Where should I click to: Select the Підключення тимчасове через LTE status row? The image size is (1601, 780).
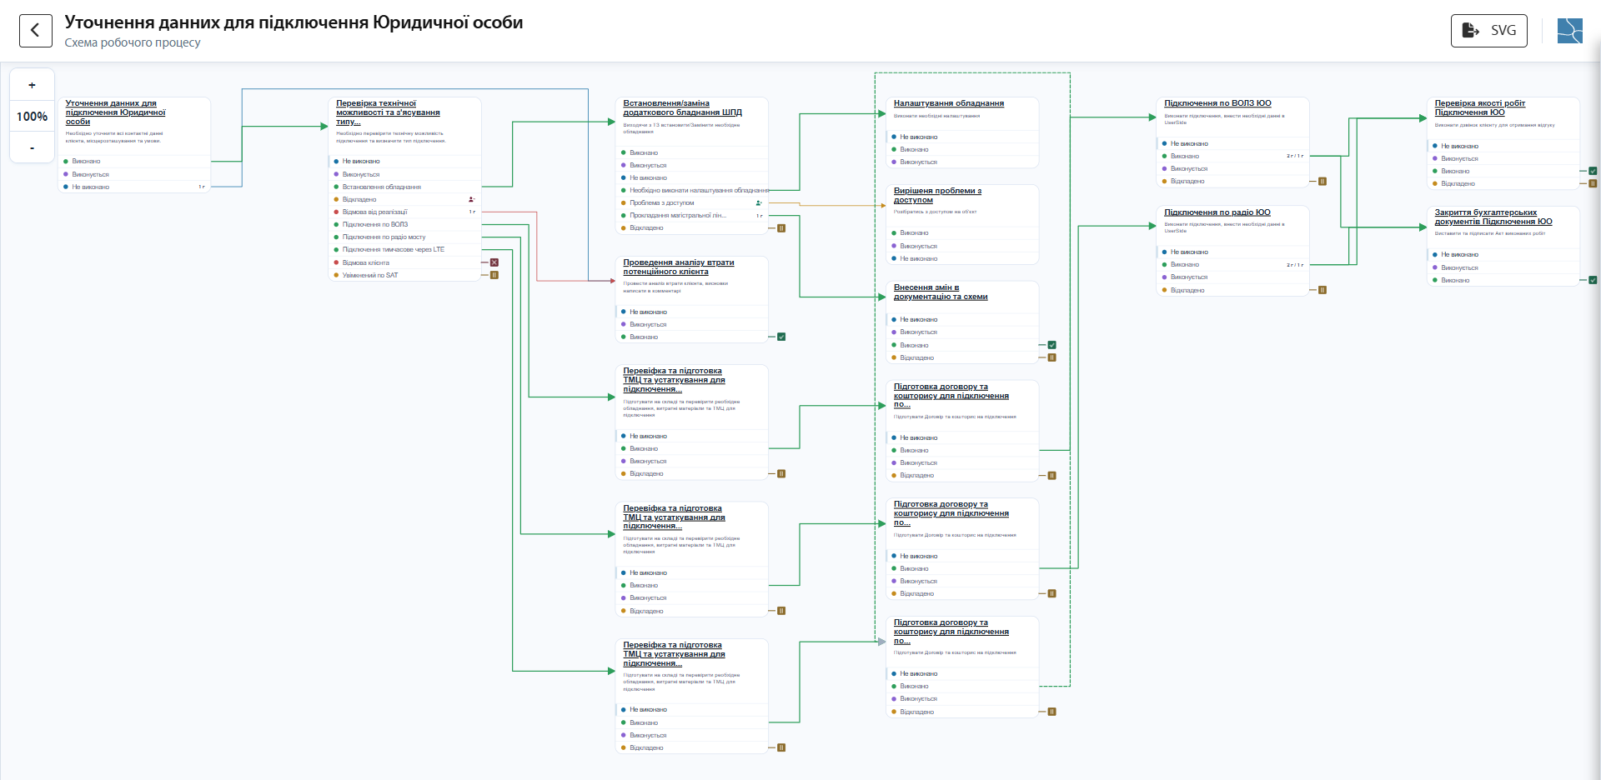tap(406, 249)
